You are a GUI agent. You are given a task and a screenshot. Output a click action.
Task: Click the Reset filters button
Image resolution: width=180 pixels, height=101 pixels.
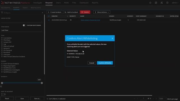7,98
